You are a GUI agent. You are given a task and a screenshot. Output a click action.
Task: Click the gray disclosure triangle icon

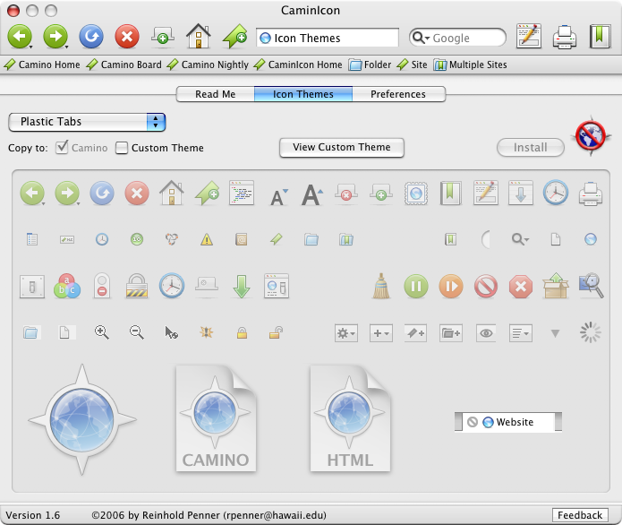click(556, 333)
